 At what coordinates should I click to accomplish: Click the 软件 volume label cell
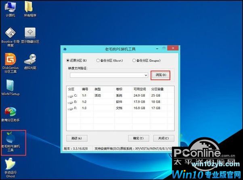click(119, 102)
